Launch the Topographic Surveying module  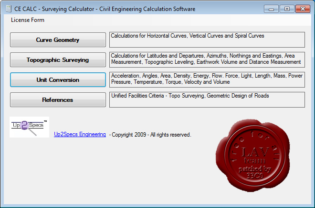pyautogui.click(x=58, y=59)
